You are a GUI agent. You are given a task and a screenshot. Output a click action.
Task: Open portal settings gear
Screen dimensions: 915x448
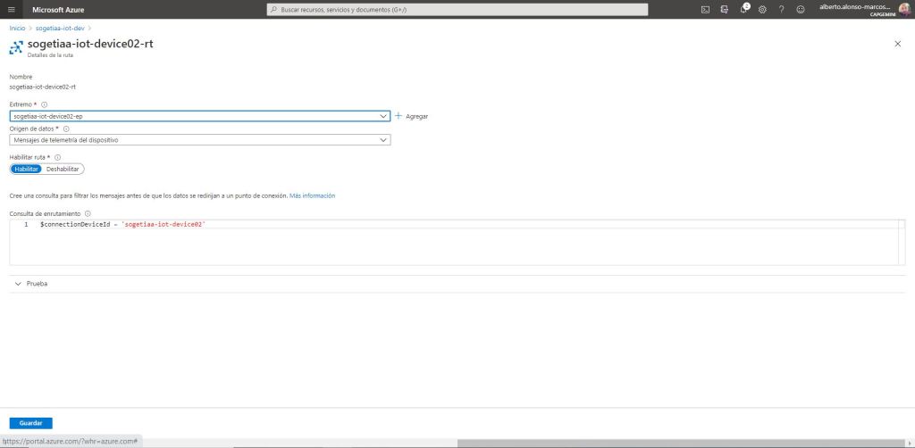762,9
